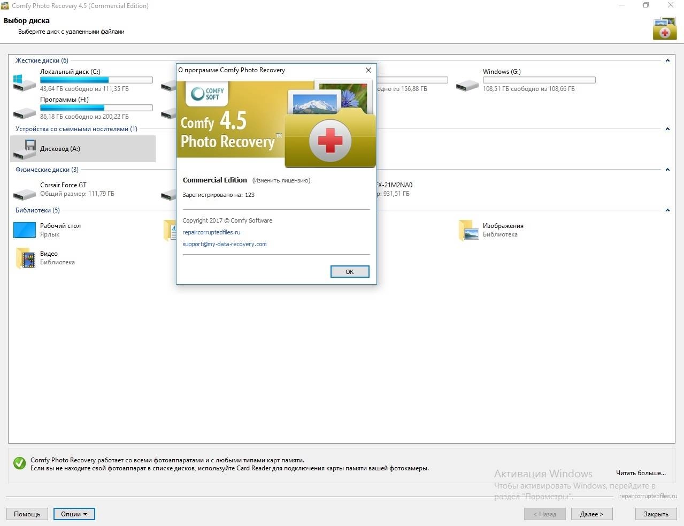Click the Local Disk (C:) usage bar

coord(96,80)
